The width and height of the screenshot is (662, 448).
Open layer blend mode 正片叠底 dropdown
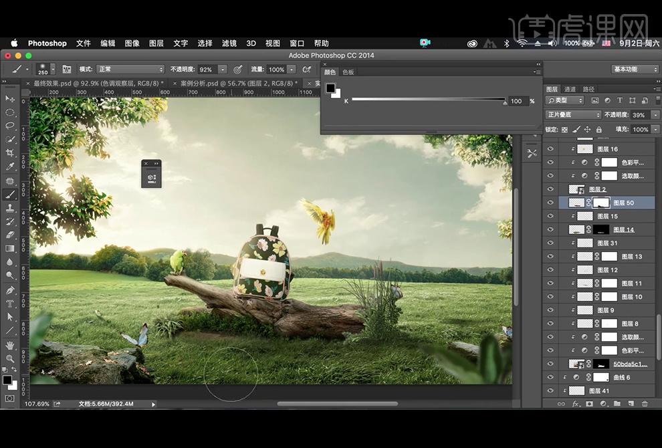[x=573, y=115]
